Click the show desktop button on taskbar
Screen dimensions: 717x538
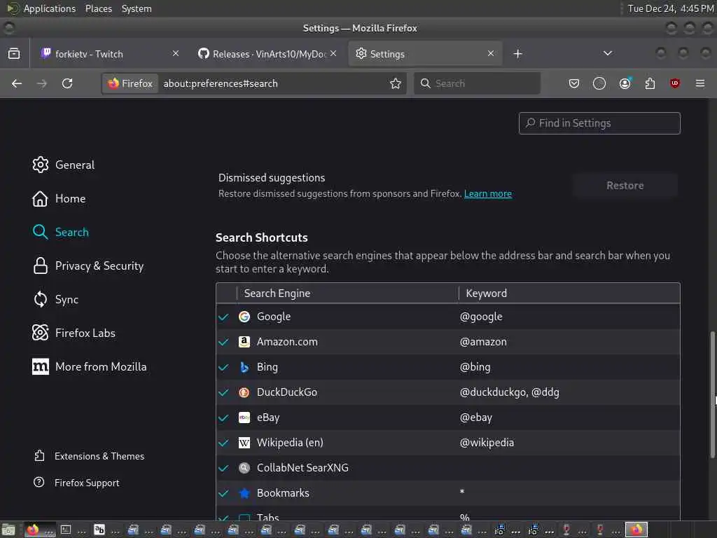pyautogui.click(x=8, y=530)
